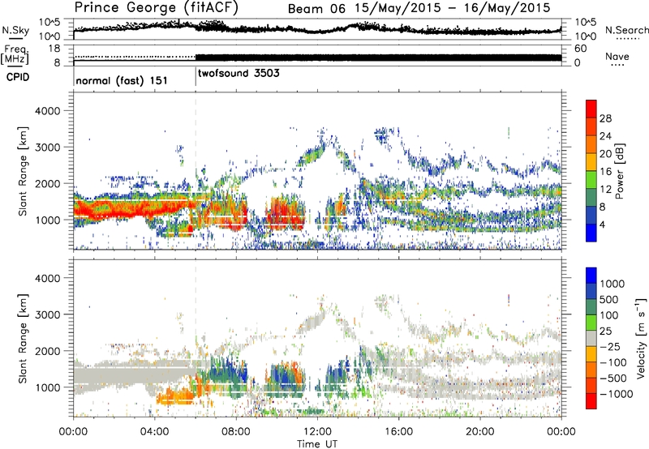Image resolution: width=649 pixels, height=449 pixels.
Task: Click the Power [dB] colorbar title
Action: [620, 171]
